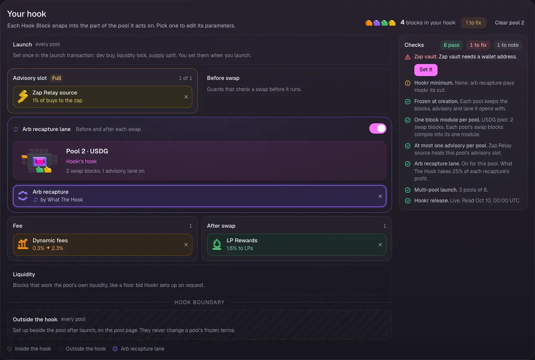Click the Dynamic fees chart icon
535x360 pixels.
[x=23, y=244]
